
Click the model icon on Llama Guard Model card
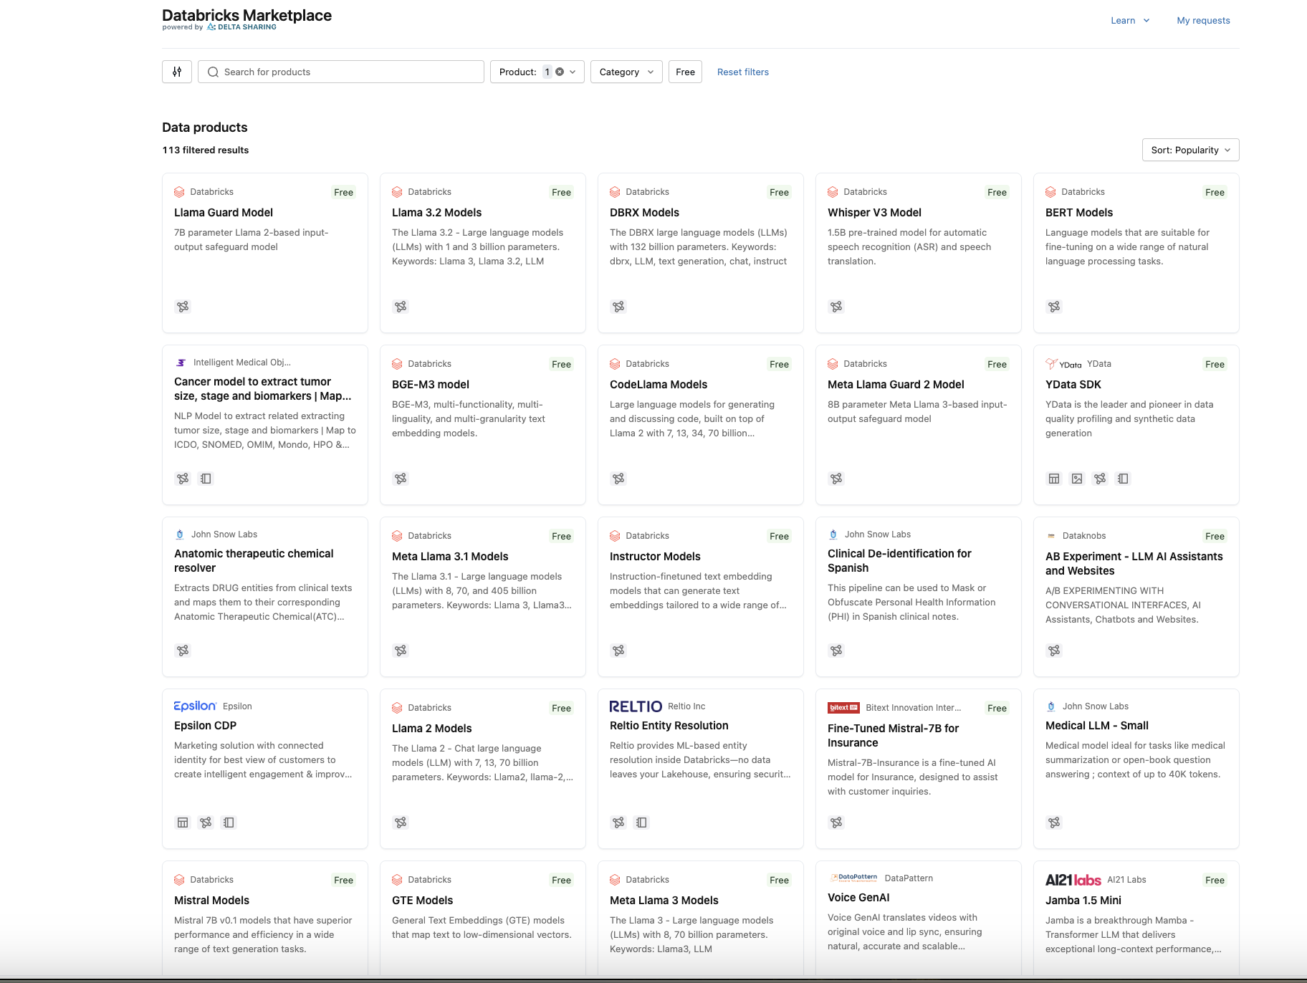(183, 306)
